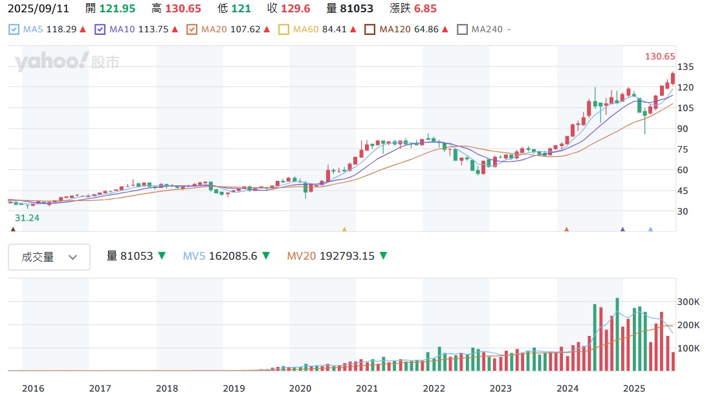The image size is (704, 396).
Task: Click the purple triangle event marker
Action: [x=622, y=229]
